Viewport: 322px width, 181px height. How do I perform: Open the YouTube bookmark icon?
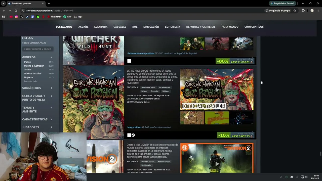pyautogui.click(x=11, y=17)
